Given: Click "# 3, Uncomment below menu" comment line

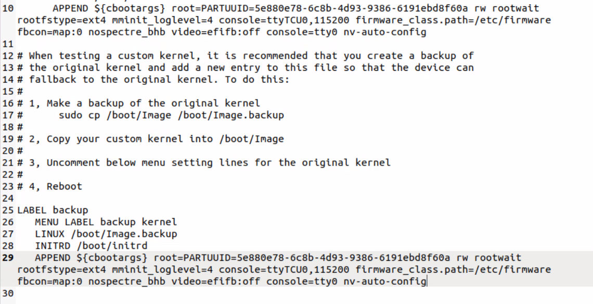Looking at the screenshot, I should 208,162.
